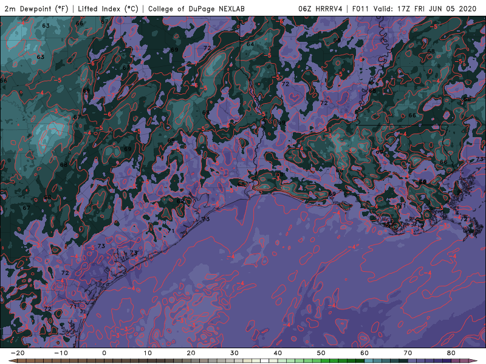Click the 10 label on the color scale
The width and height of the screenshot is (486, 364).
[148, 353]
